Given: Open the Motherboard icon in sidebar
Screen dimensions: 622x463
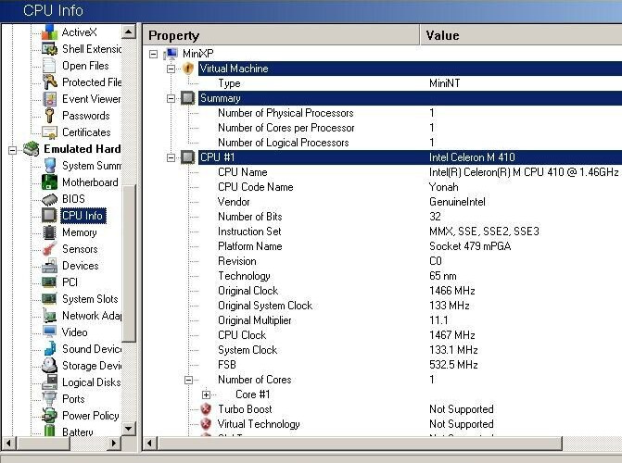Looking at the screenshot, I should [x=49, y=182].
